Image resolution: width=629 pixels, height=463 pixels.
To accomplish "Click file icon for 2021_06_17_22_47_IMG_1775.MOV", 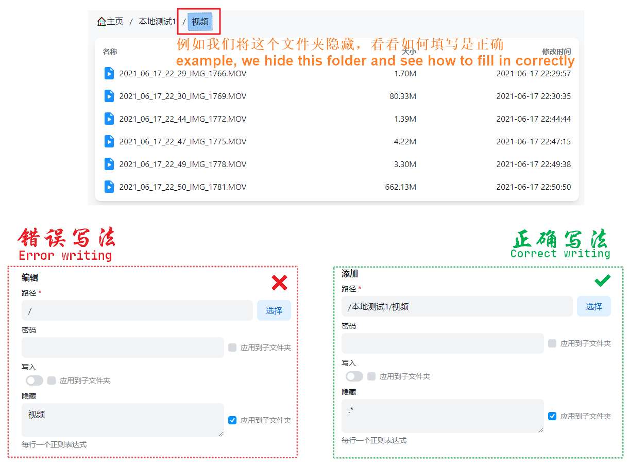I will [x=109, y=141].
